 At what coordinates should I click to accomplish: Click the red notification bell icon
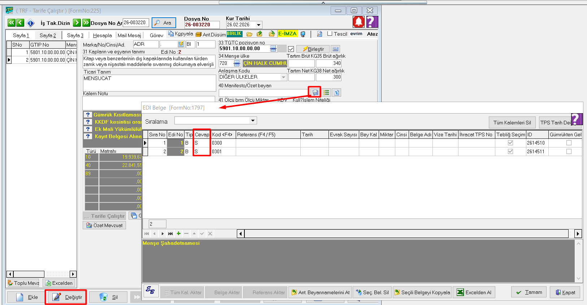[358, 22]
